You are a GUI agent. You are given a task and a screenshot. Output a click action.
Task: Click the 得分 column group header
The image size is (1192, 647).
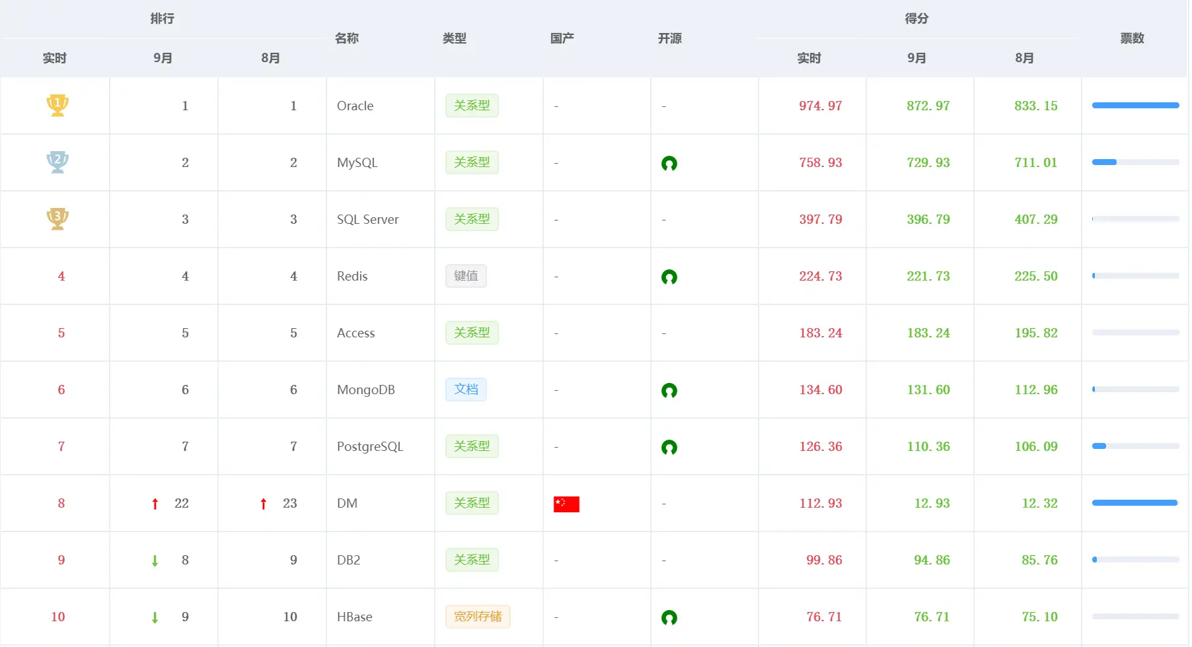click(916, 18)
